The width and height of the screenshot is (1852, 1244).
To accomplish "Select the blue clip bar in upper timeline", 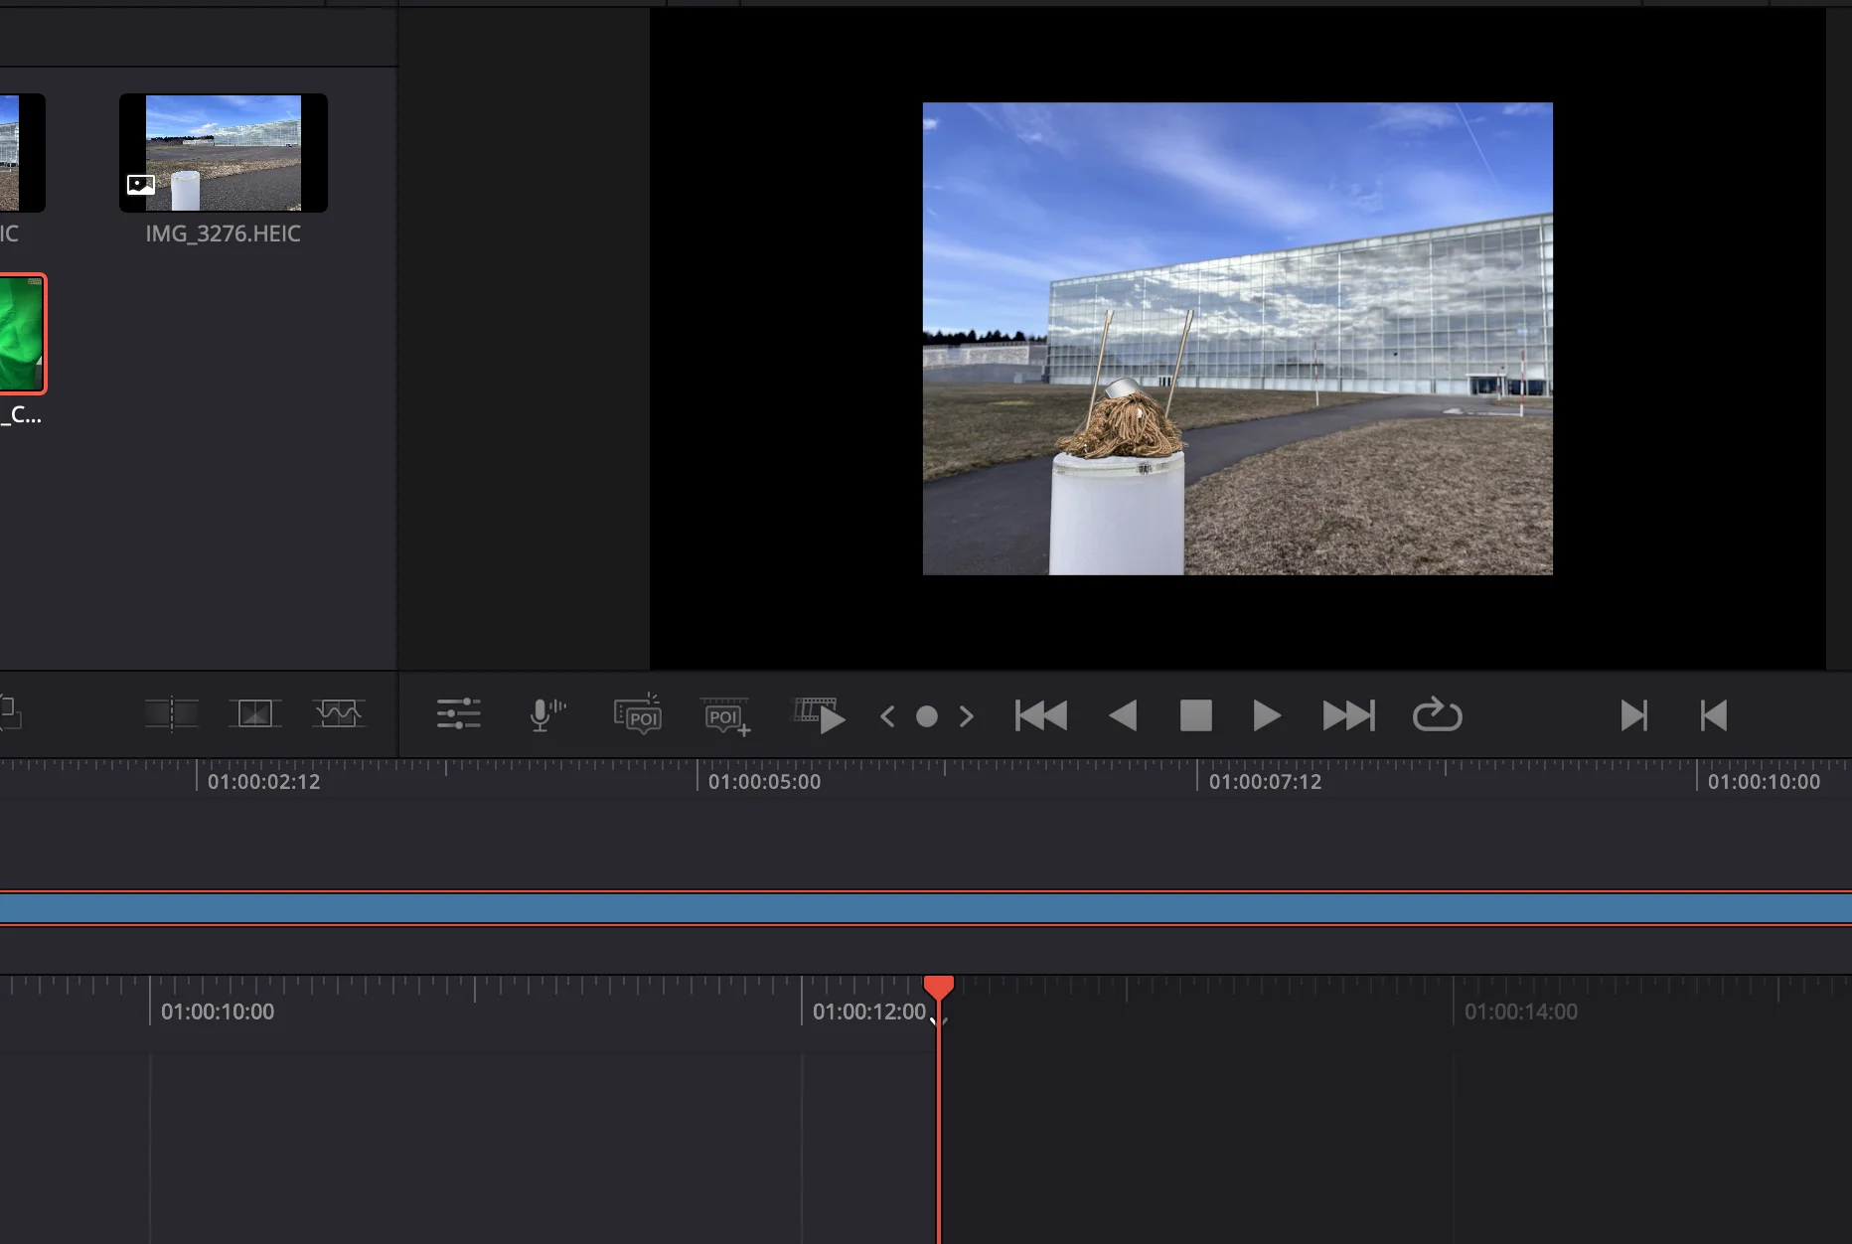I will 926,908.
